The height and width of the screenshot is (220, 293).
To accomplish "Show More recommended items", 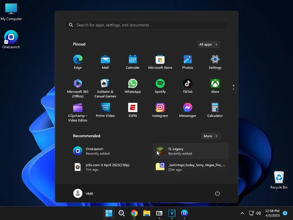I will [x=210, y=136].
